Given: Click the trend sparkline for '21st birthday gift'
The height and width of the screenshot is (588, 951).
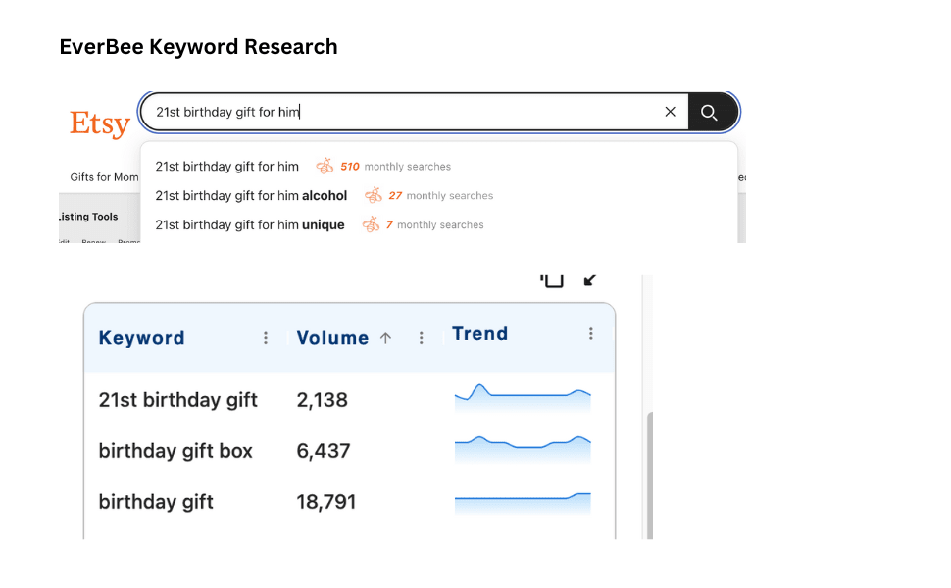Looking at the screenshot, I should (523, 398).
